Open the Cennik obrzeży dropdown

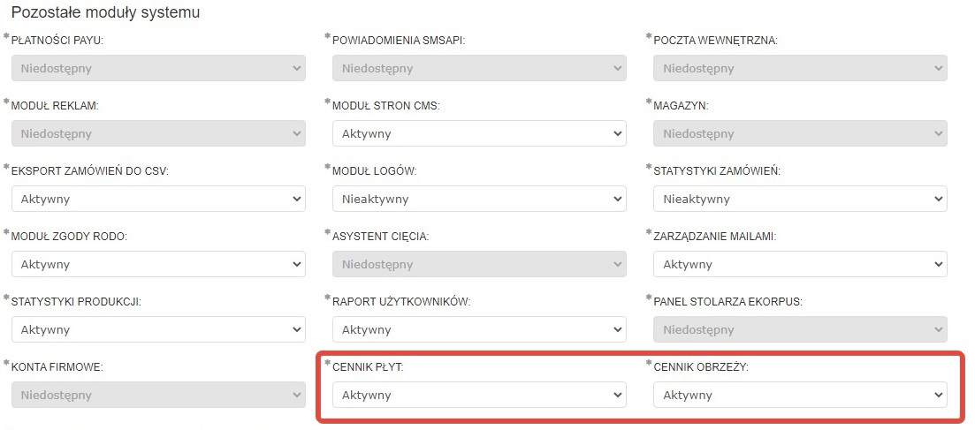pos(800,395)
